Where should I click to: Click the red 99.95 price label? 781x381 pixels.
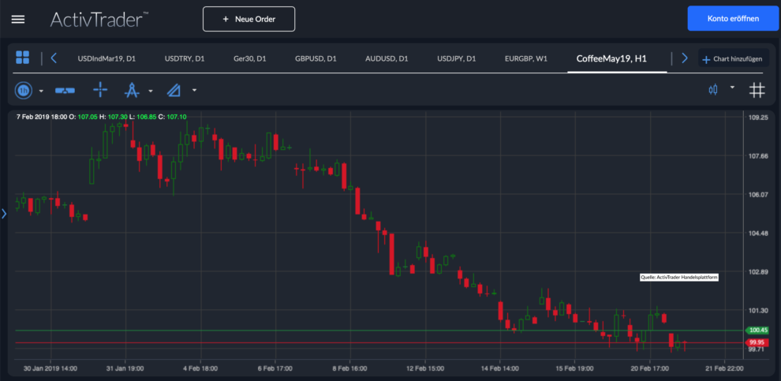coord(757,342)
